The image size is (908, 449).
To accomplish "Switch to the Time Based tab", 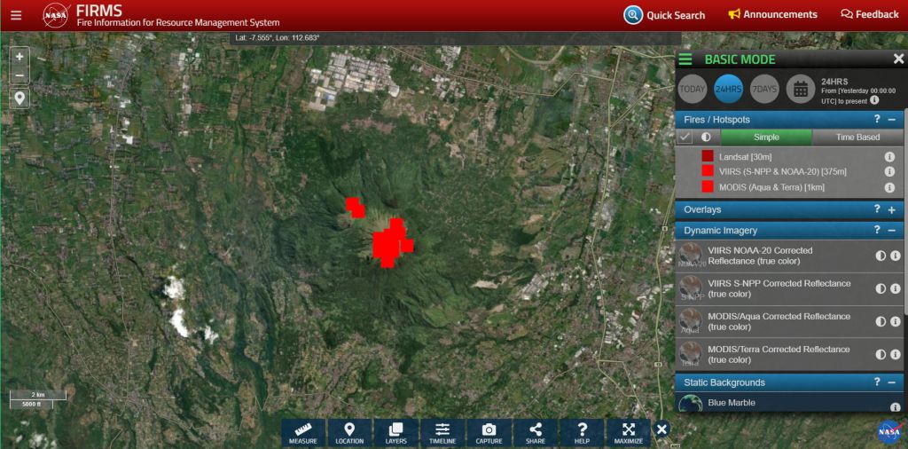I will point(857,138).
